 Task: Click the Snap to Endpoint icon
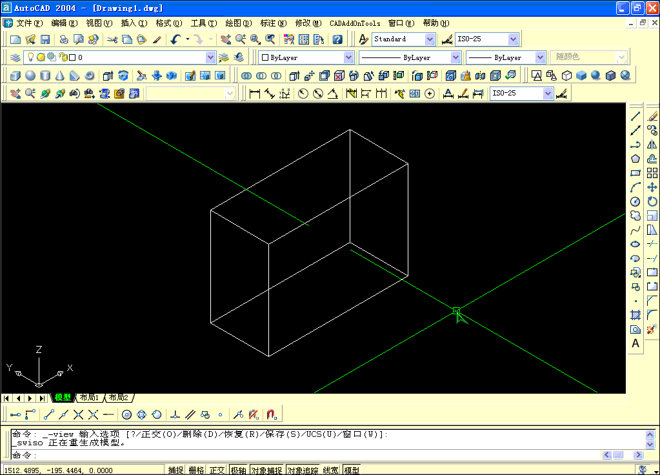(49, 415)
